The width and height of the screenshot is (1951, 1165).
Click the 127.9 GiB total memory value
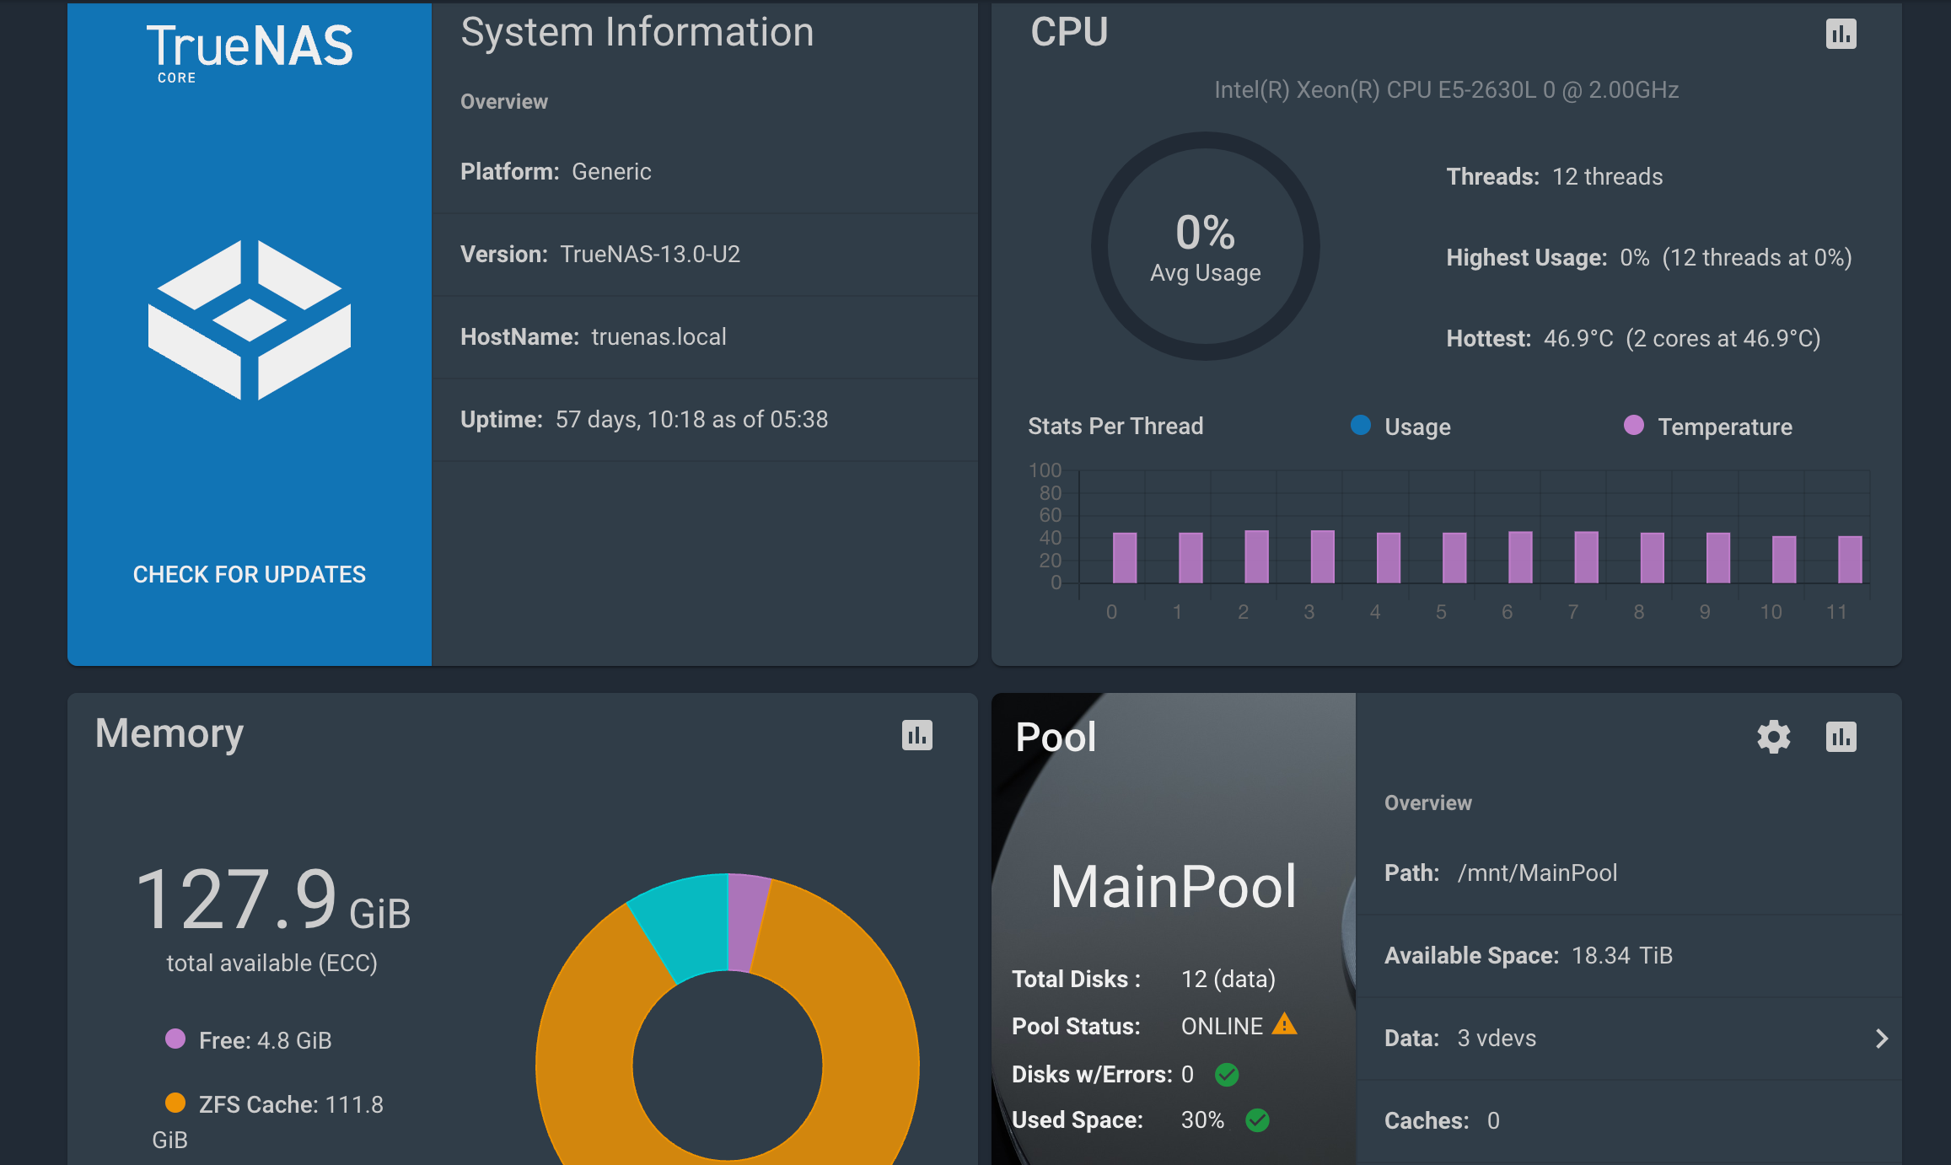tap(272, 899)
